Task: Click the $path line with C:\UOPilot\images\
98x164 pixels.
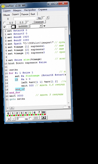Action: point(31,43)
